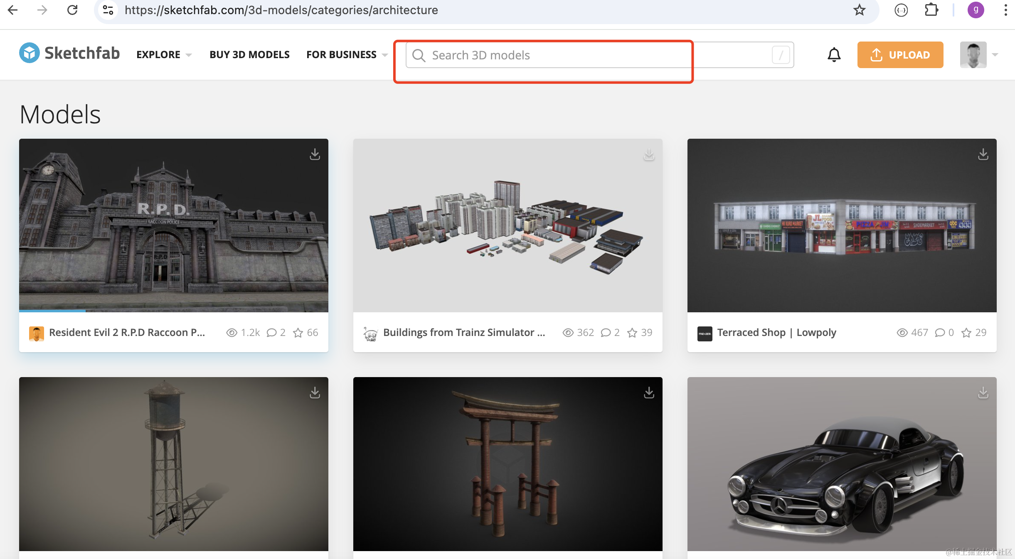Download the Buildings from Trainz Simulator model
1015x559 pixels.
649,154
